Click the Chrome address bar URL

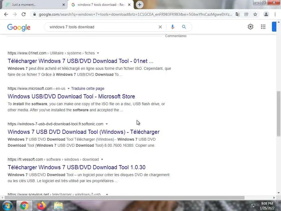click(x=136, y=14)
